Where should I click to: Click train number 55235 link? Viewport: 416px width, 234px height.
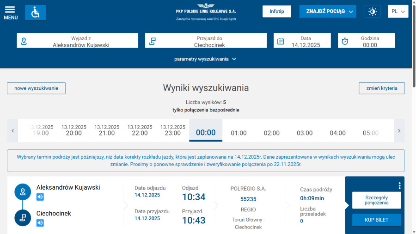248,199
